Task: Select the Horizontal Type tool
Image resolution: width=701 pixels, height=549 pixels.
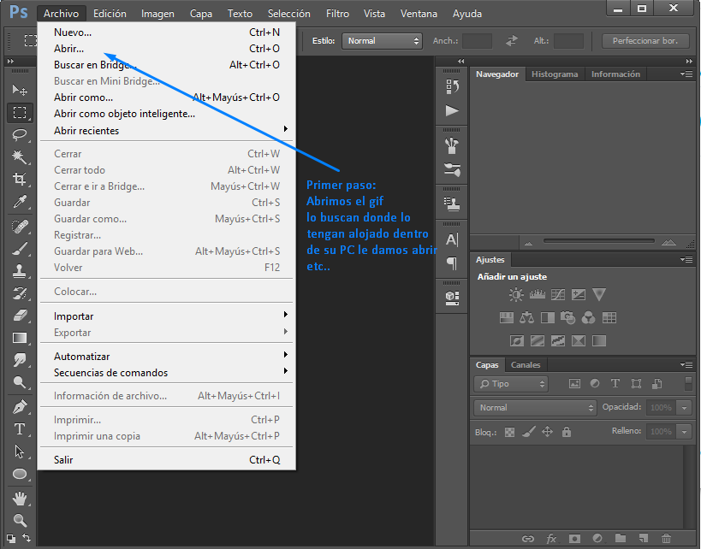Action: point(19,429)
